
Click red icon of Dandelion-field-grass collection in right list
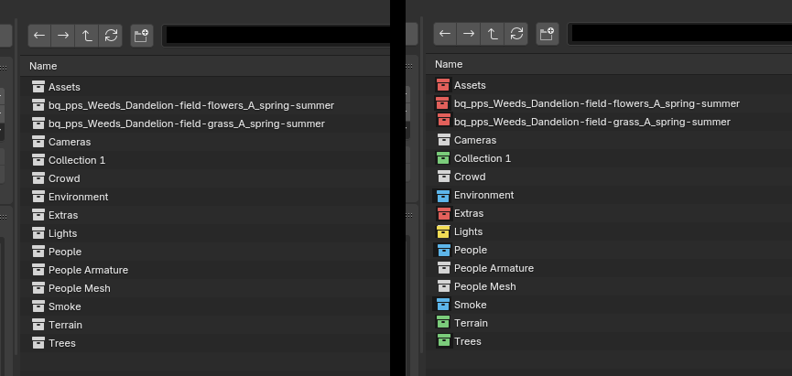(443, 120)
